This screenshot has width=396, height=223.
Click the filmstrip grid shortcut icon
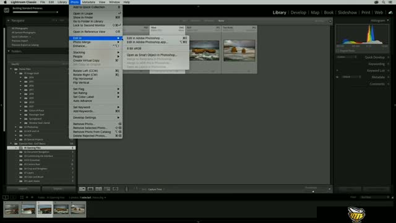(22, 198)
